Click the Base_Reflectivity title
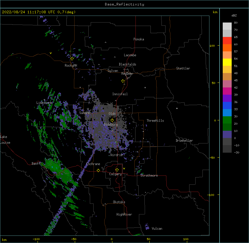Image resolution: width=249 pixels, height=243 pixels. coord(125,4)
